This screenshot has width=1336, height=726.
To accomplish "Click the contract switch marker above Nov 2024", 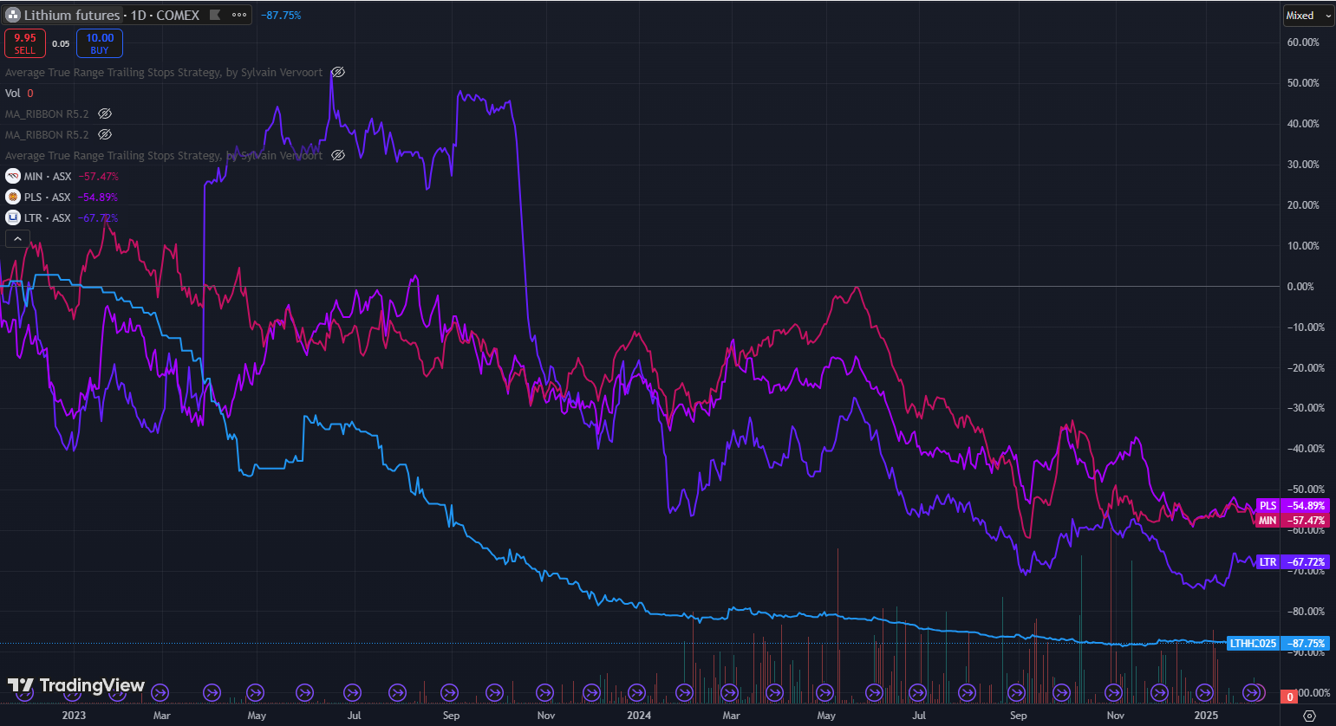I will tap(1114, 692).
